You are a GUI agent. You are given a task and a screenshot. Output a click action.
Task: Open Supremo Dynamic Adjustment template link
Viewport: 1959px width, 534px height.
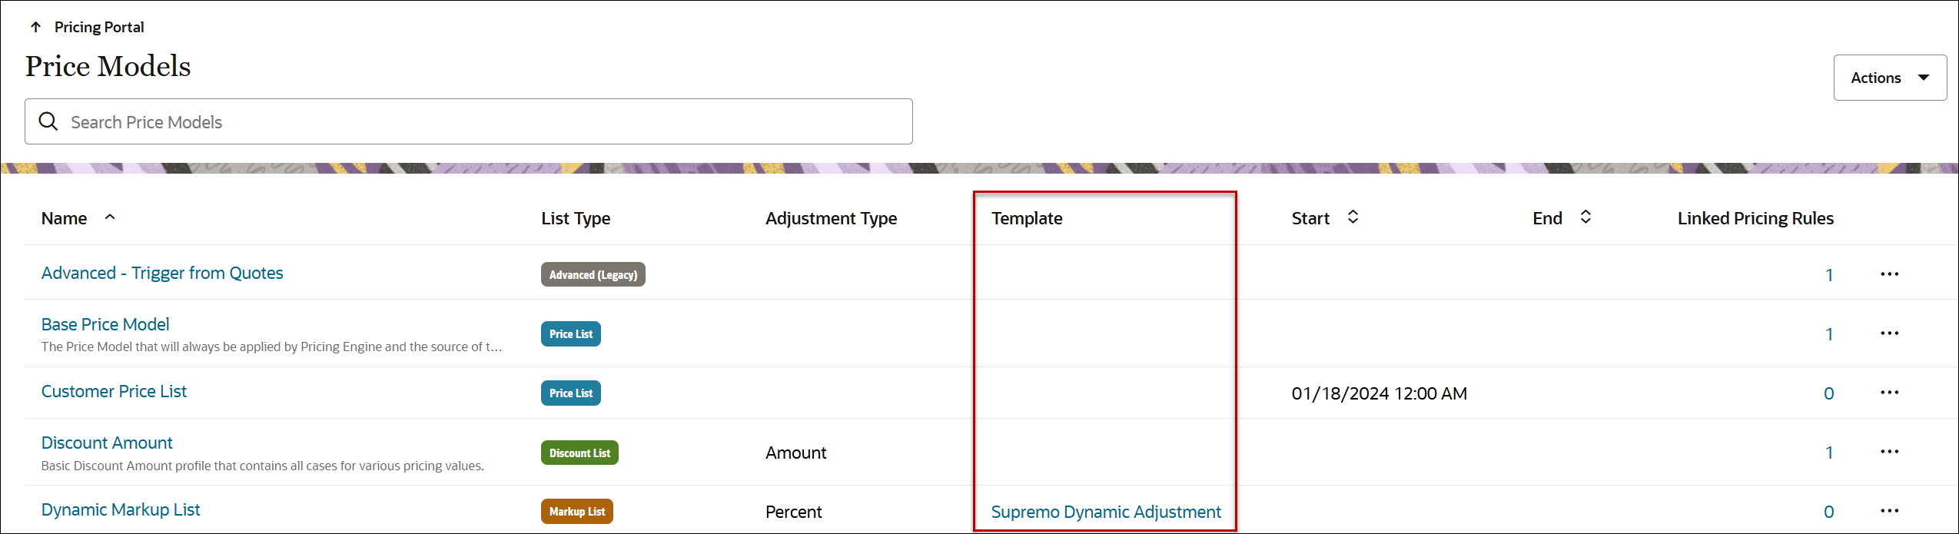click(x=1105, y=512)
